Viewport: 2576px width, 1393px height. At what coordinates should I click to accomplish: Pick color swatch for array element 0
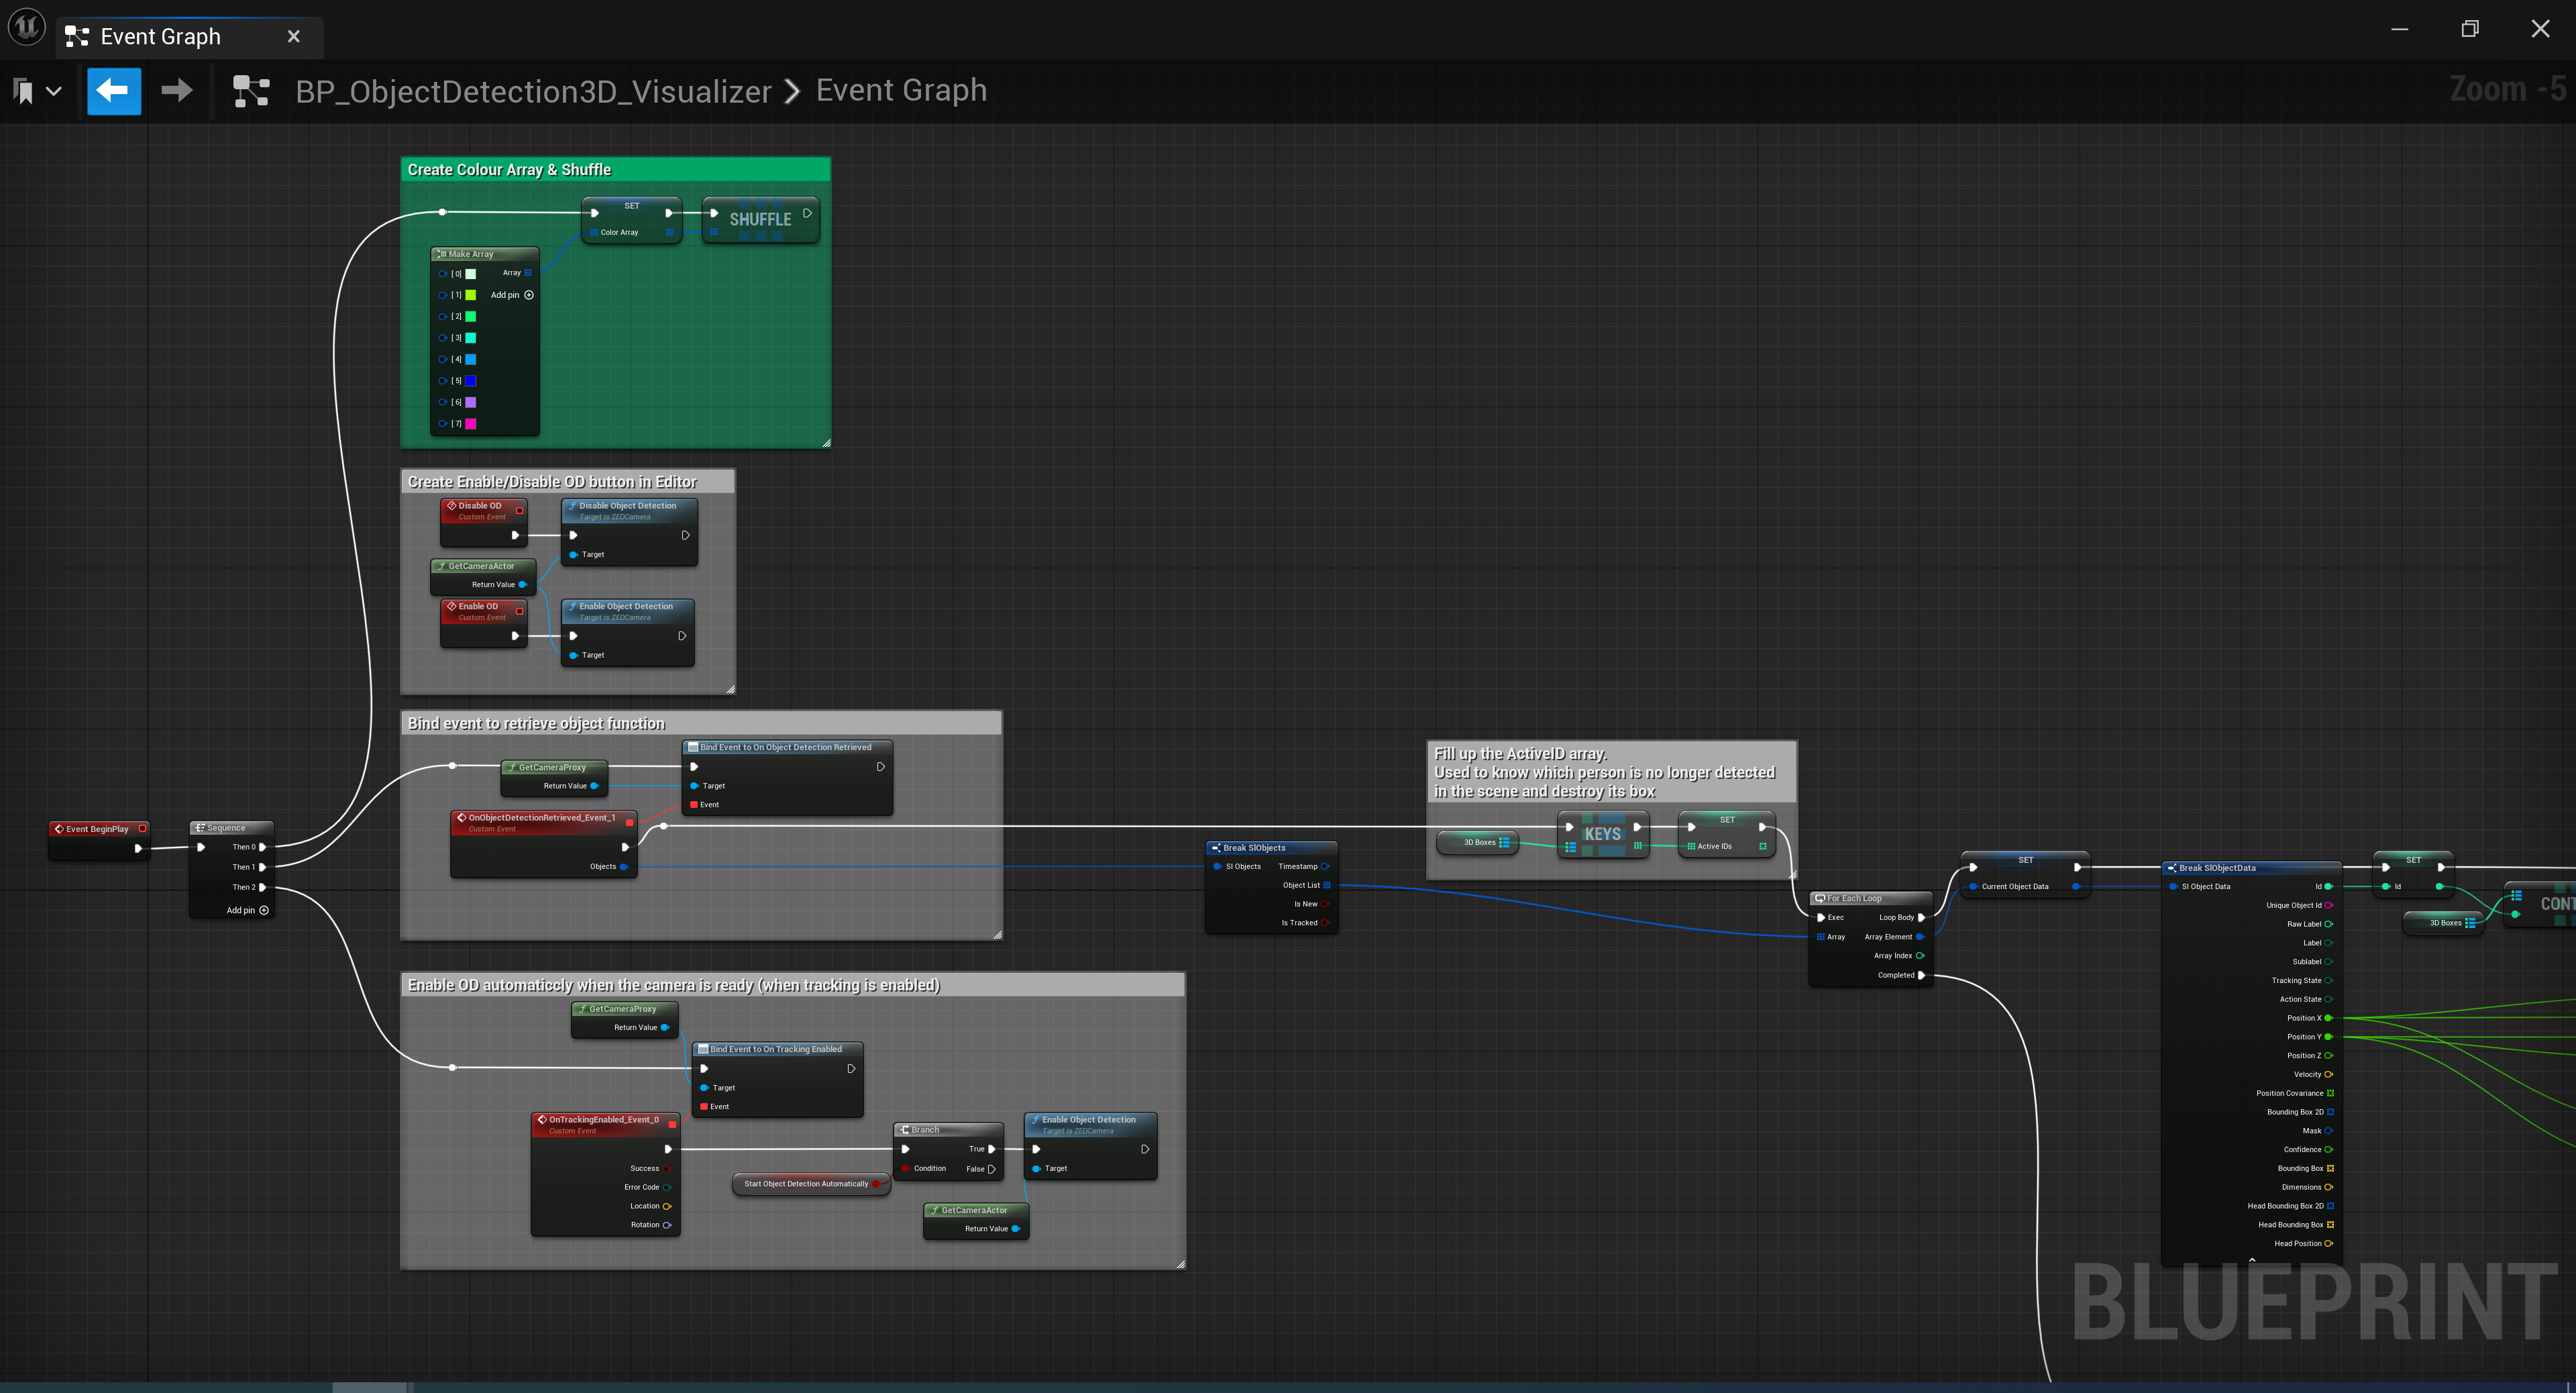471,274
